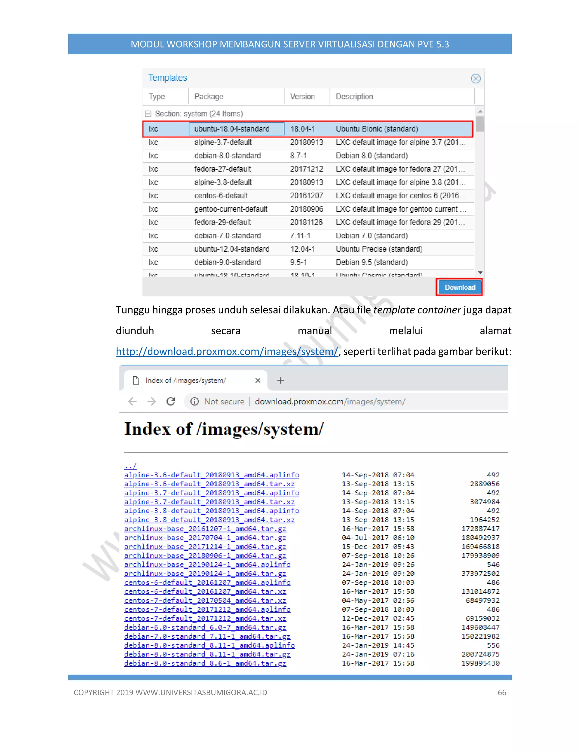
Task: Go forward with the browser forward arrow
Action: tap(152, 401)
